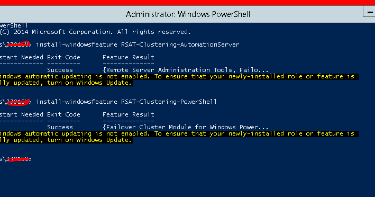Click the second yellow automatic updating warning
Viewport: 375px width, 197px height.
[179, 137]
